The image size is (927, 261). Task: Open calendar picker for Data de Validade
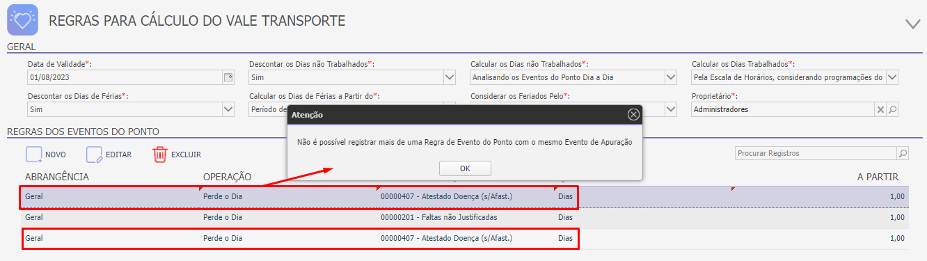pyautogui.click(x=228, y=77)
